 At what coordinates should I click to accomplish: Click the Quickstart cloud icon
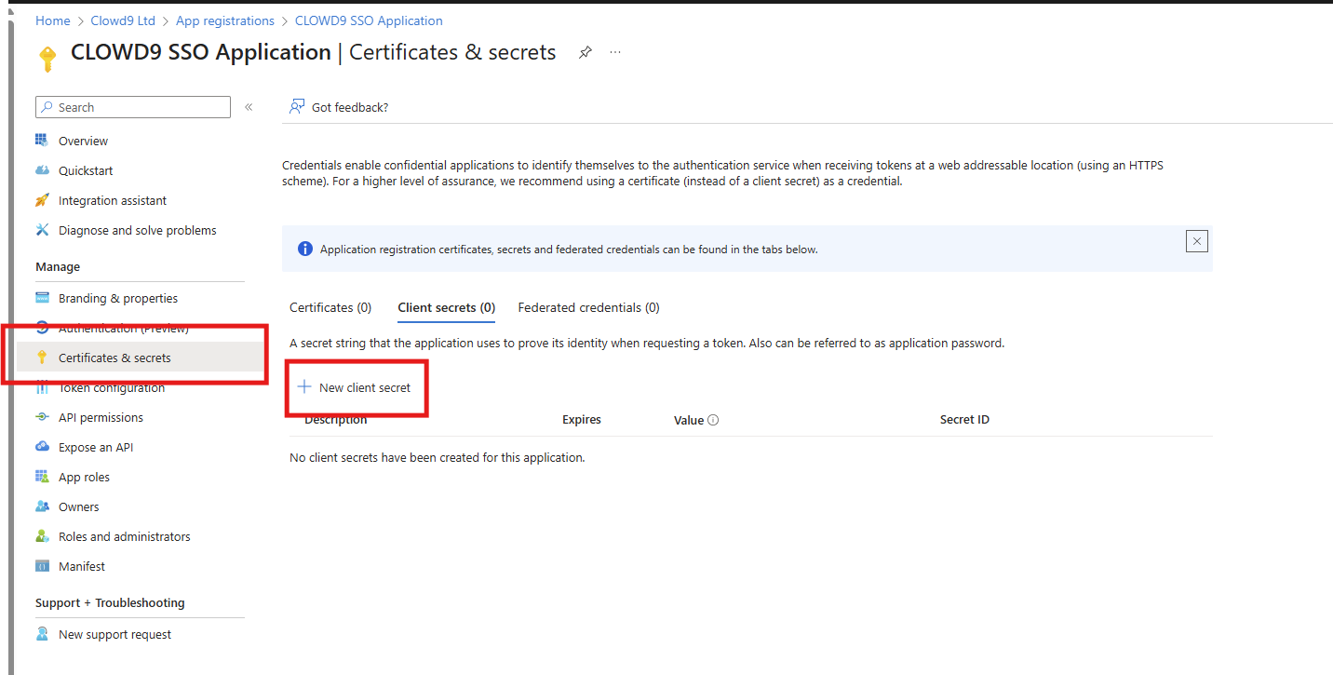click(42, 170)
